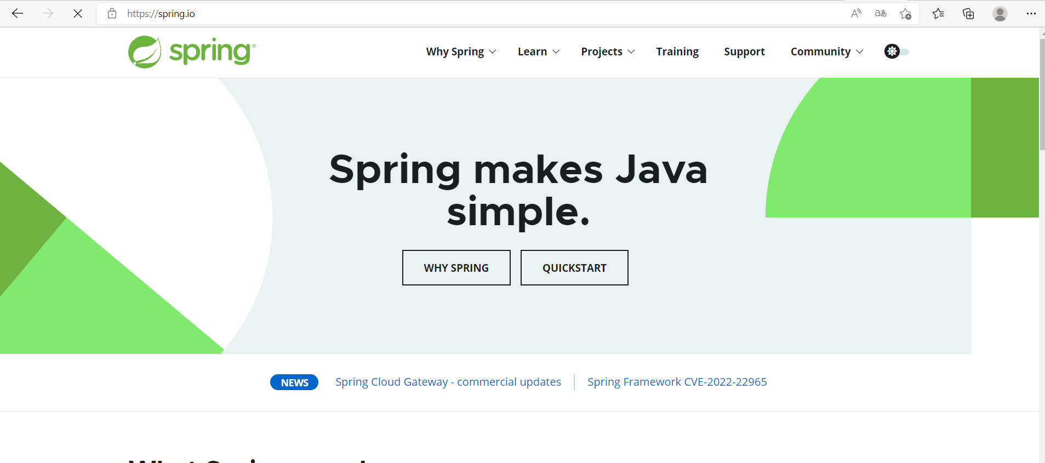The height and width of the screenshot is (463, 1045).
Task: Open the Support nav item
Action: (744, 52)
